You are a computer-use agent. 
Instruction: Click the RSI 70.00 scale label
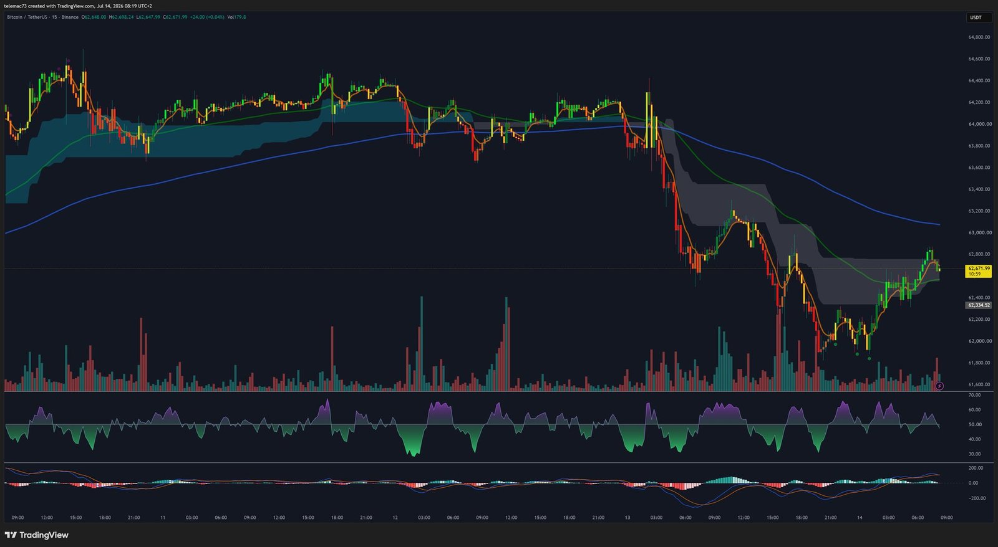974,395
